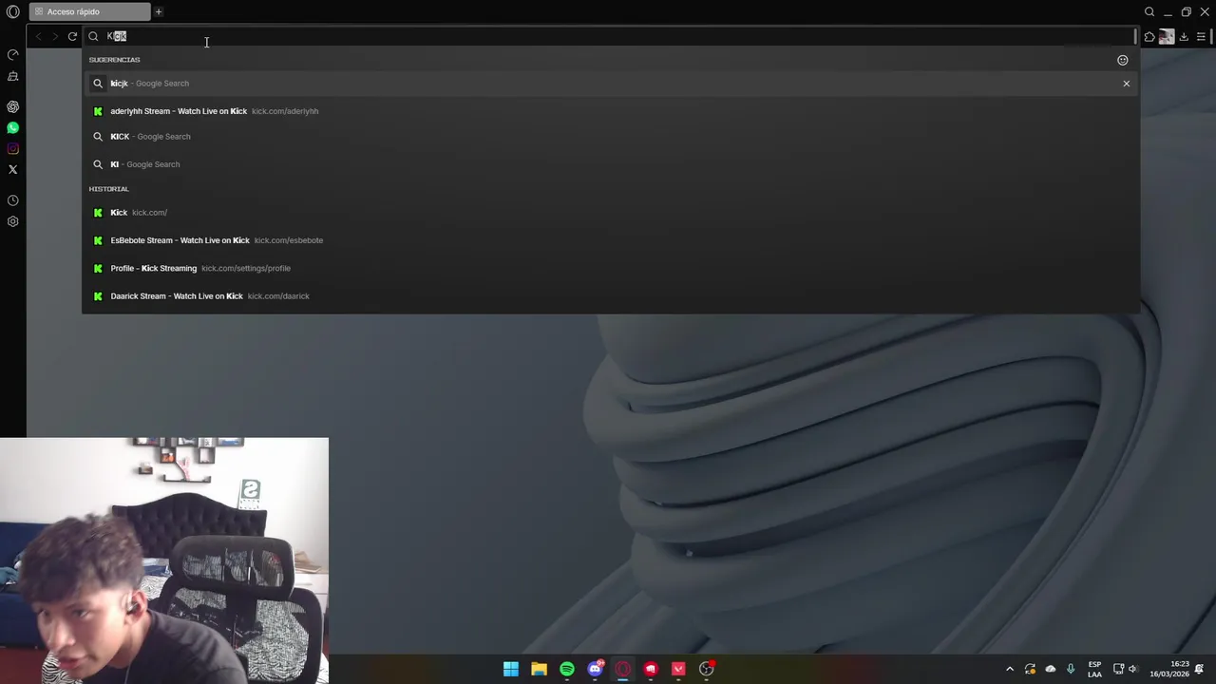Open the downloads icon

(x=1185, y=37)
